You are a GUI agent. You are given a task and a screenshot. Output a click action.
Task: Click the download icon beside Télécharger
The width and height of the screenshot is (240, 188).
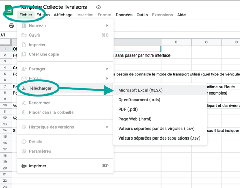point(24,88)
